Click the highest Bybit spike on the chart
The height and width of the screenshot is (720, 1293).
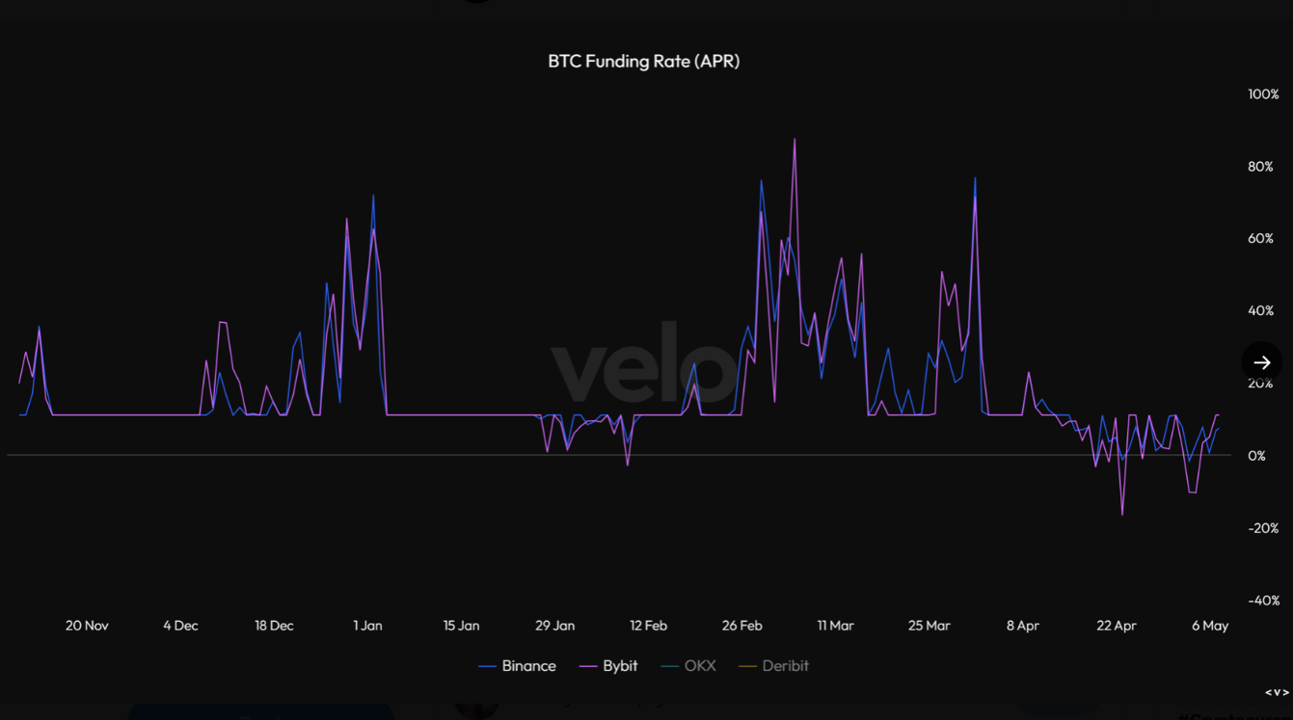[x=795, y=141]
